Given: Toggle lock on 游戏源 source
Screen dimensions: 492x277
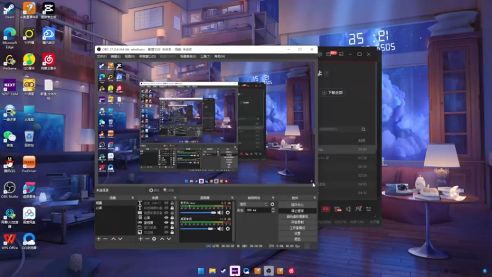Looking at the screenshot, I should [x=172, y=222].
